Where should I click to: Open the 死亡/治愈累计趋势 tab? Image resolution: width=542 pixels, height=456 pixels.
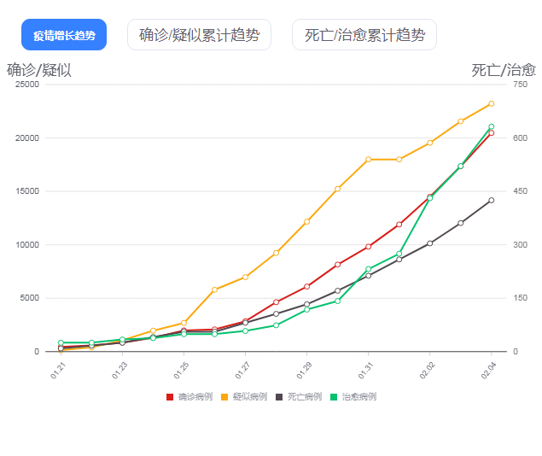tap(364, 34)
